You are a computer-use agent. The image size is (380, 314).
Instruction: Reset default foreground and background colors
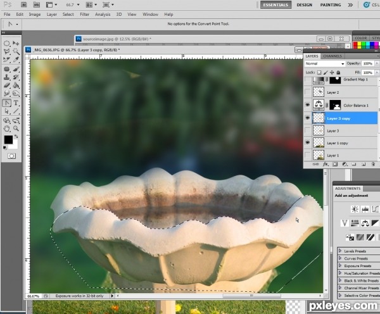tap(4, 148)
